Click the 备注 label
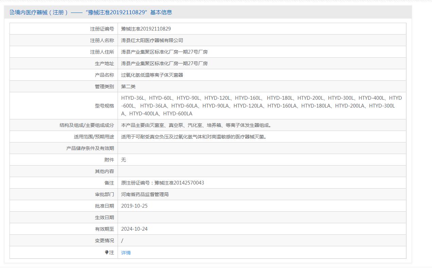 coord(109,183)
